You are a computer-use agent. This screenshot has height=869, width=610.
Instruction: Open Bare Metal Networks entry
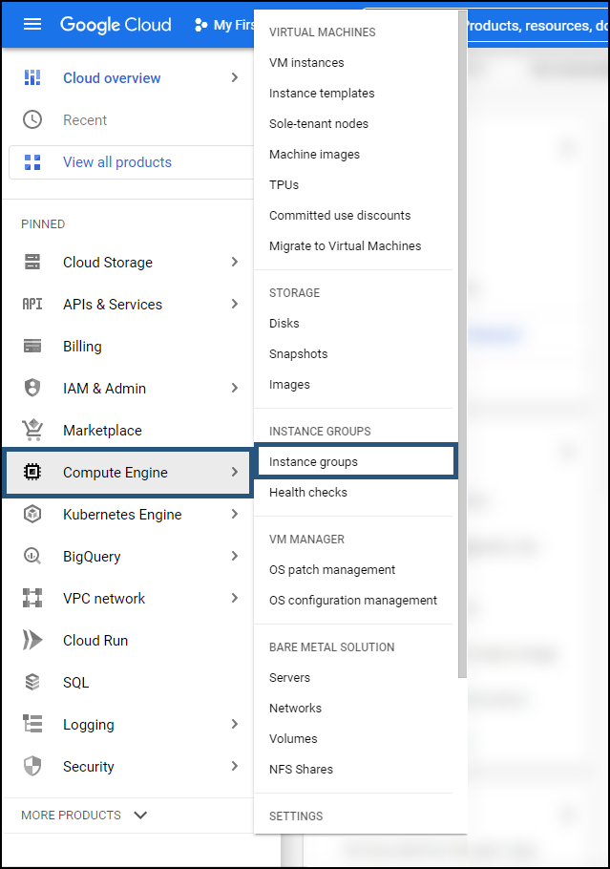pyautogui.click(x=295, y=709)
